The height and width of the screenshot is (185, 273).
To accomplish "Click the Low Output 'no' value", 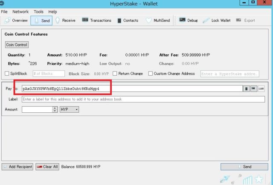I will click(128, 64).
